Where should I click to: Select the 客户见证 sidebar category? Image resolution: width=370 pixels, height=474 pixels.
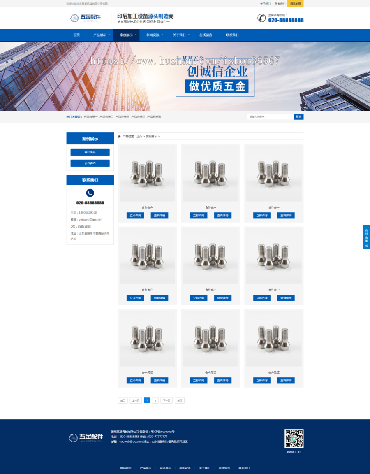click(90, 152)
